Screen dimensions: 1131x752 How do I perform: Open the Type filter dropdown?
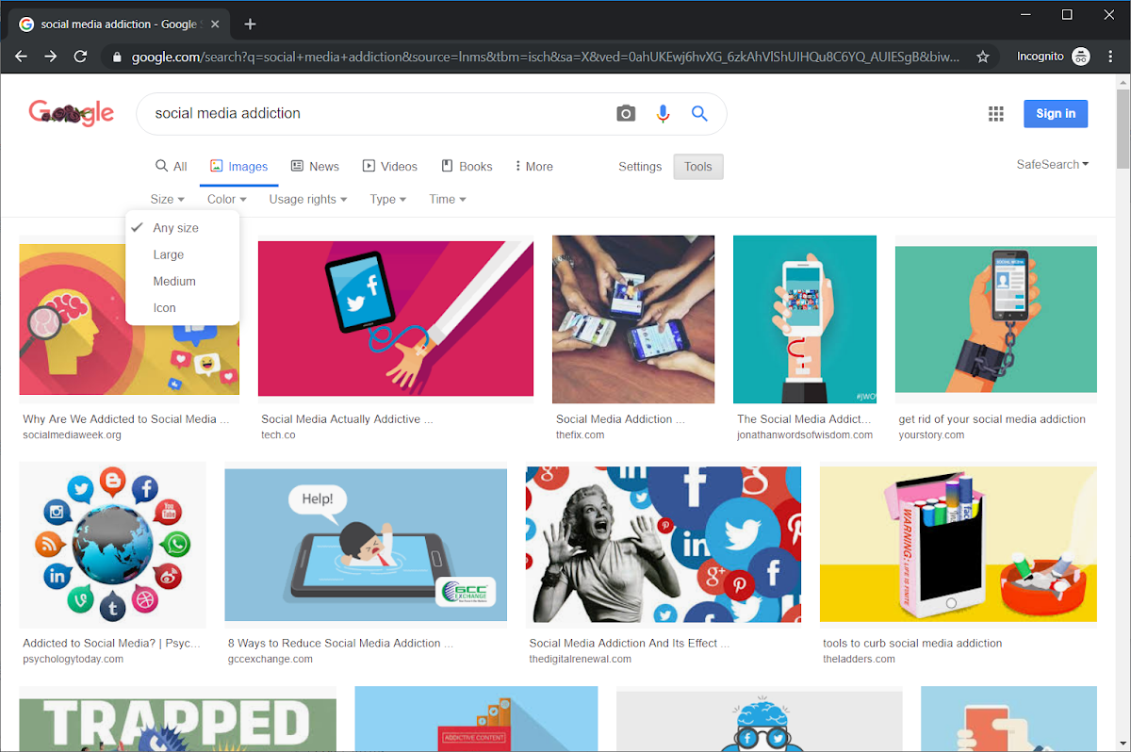point(387,199)
